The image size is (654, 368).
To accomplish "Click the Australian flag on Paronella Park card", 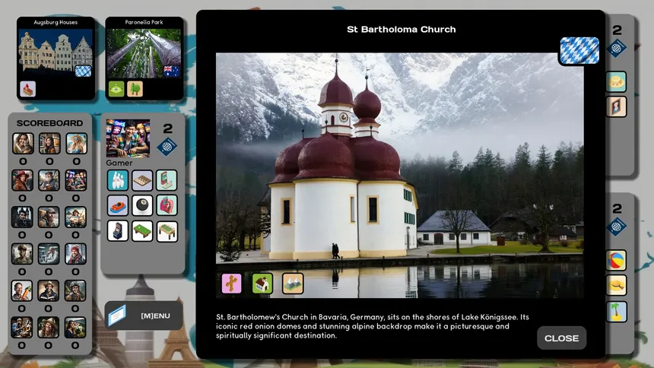I will (x=171, y=71).
